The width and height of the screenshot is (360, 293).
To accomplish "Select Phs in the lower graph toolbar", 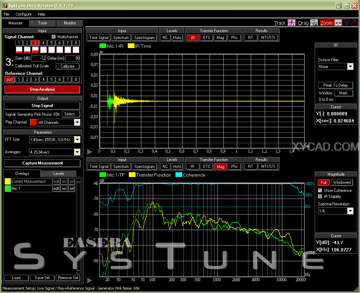I will 234,166.
